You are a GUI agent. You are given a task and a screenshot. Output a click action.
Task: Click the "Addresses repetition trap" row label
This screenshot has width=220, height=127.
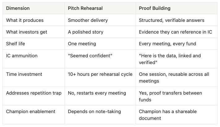click(x=34, y=93)
